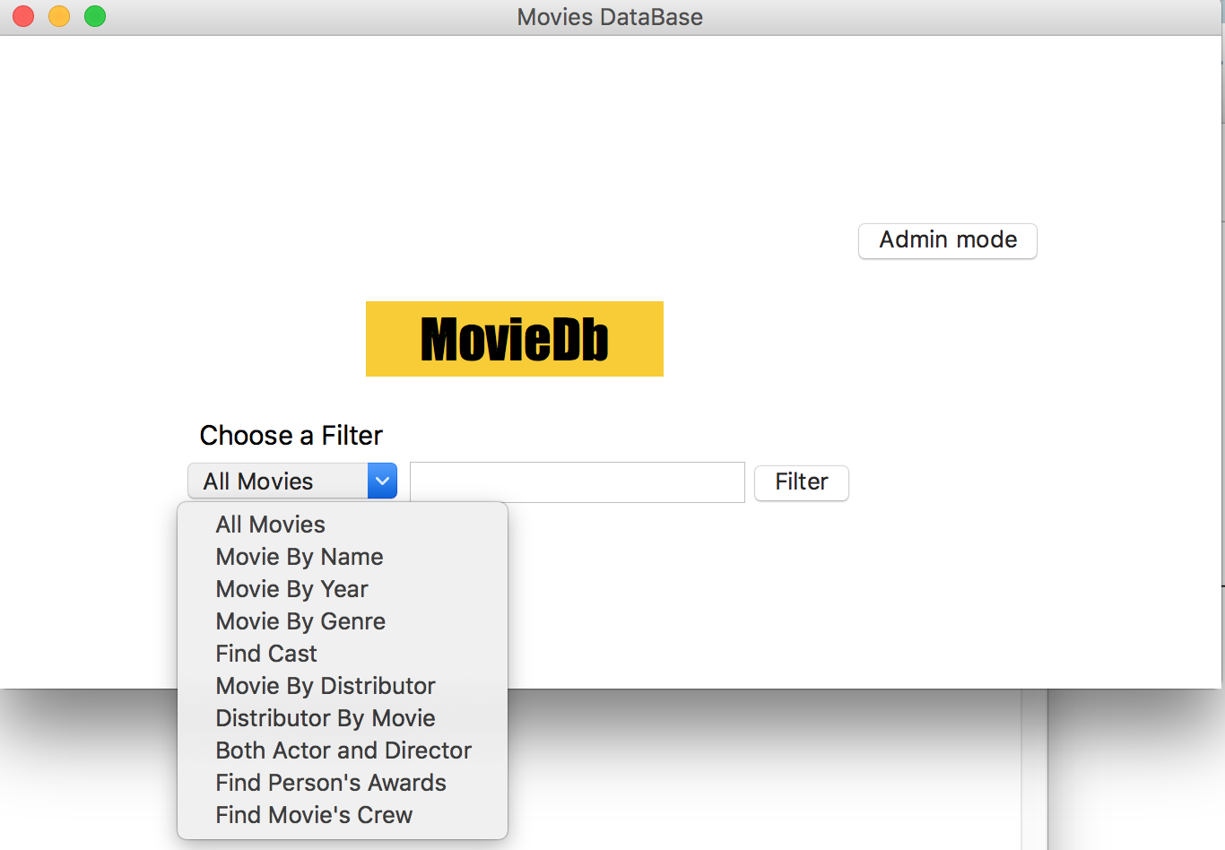The image size is (1225, 850).
Task: Click the Admin mode button
Action: click(947, 240)
